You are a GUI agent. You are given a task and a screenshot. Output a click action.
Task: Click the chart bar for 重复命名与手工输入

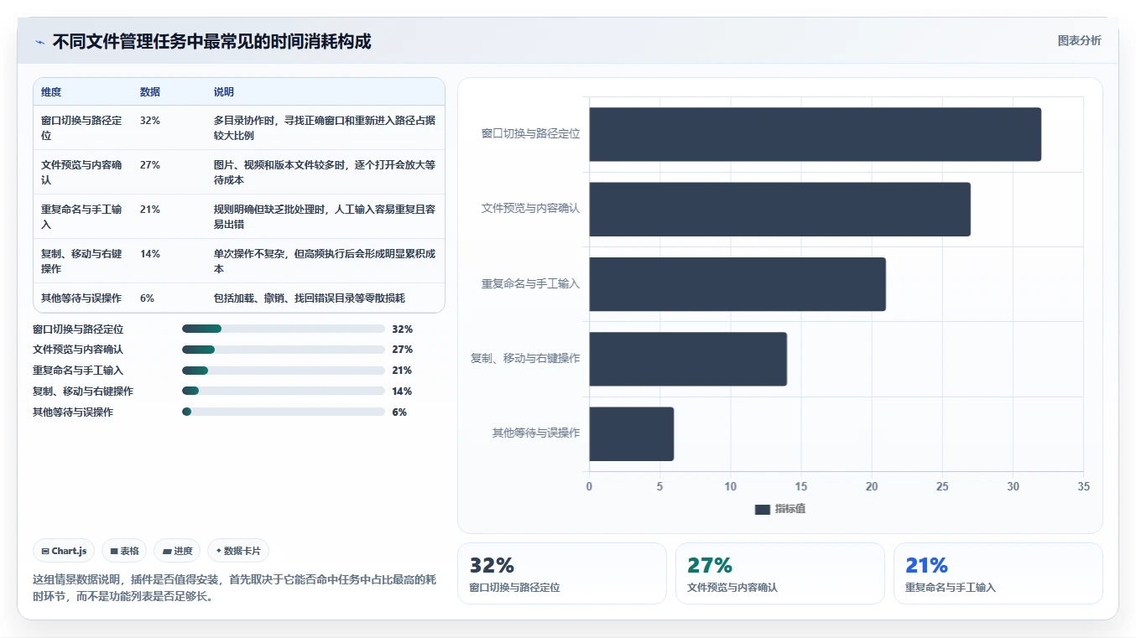(x=737, y=284)
